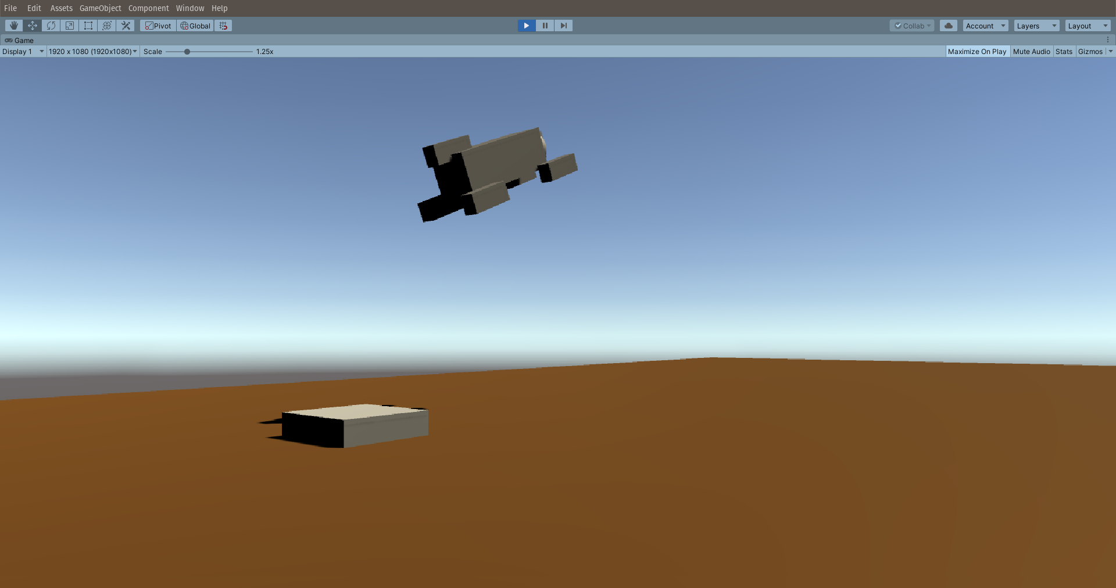Click the Stats button
The width and height of the screenshot is (1116, 588).
point(1064,51)
